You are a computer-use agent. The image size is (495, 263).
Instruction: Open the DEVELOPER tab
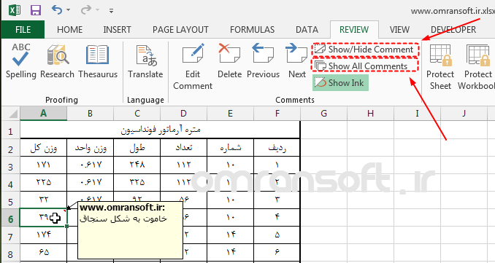click(453, 30)
